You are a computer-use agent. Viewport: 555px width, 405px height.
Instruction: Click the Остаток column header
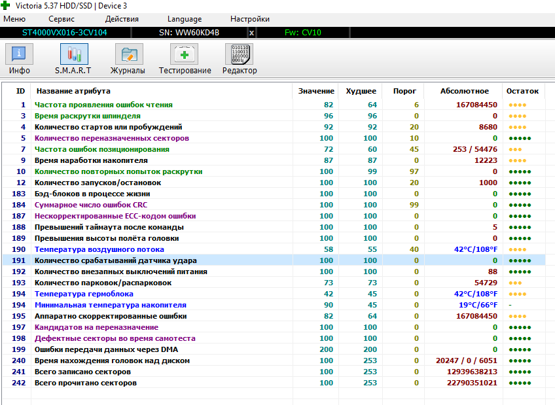coord(522,91)
